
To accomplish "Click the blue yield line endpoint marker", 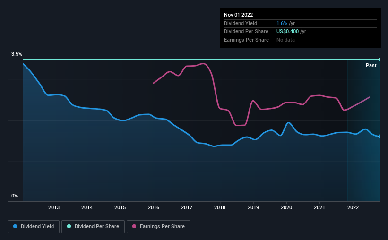I will pyautogui.click(x=380, y=137).
